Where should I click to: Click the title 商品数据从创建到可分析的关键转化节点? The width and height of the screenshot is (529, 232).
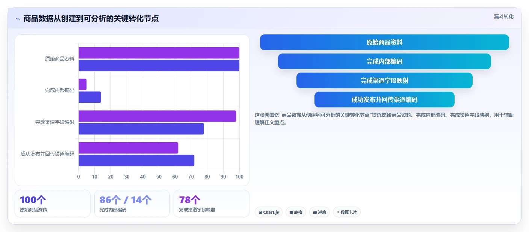click(91, 18)
